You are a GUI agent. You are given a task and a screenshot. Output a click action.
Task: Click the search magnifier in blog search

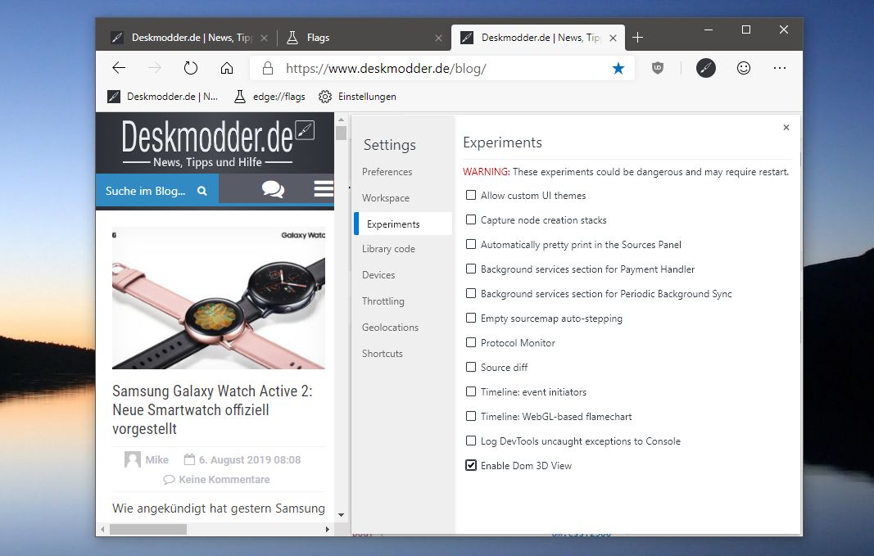(202, 191)
